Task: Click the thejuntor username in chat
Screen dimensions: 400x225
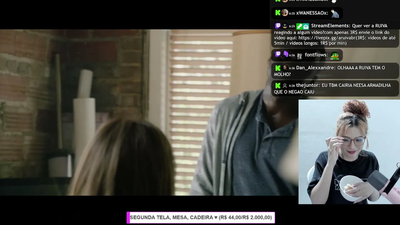Action: tap(308, 85)
